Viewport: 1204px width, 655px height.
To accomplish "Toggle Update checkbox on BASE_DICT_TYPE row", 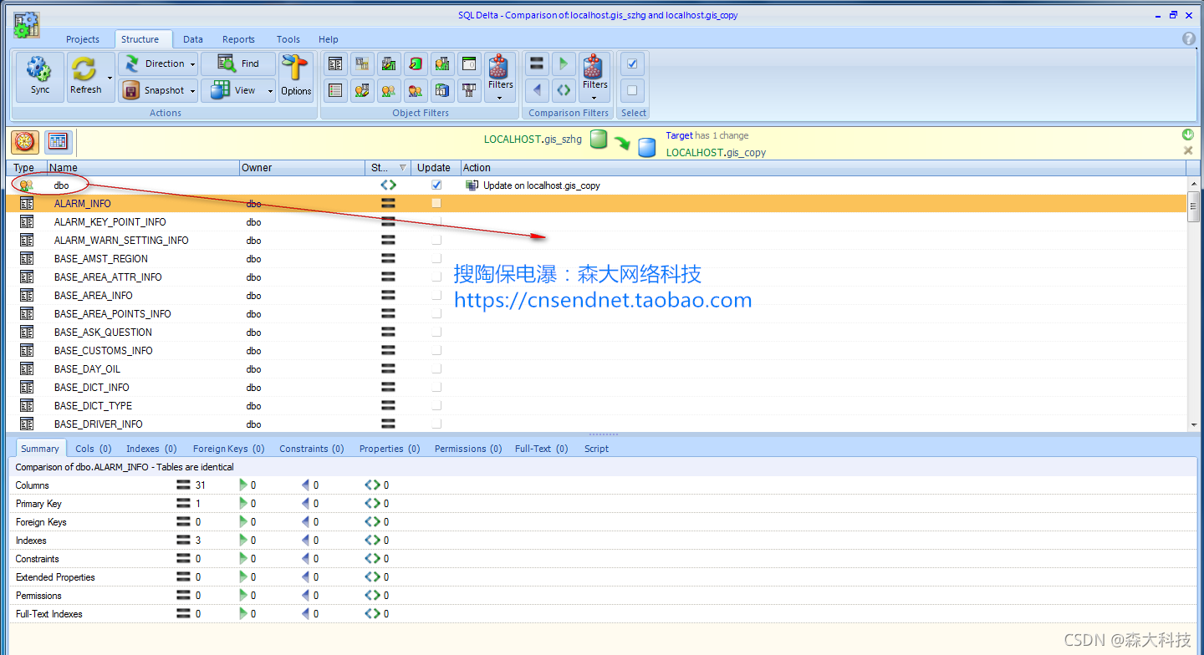I will click(436, 405).
